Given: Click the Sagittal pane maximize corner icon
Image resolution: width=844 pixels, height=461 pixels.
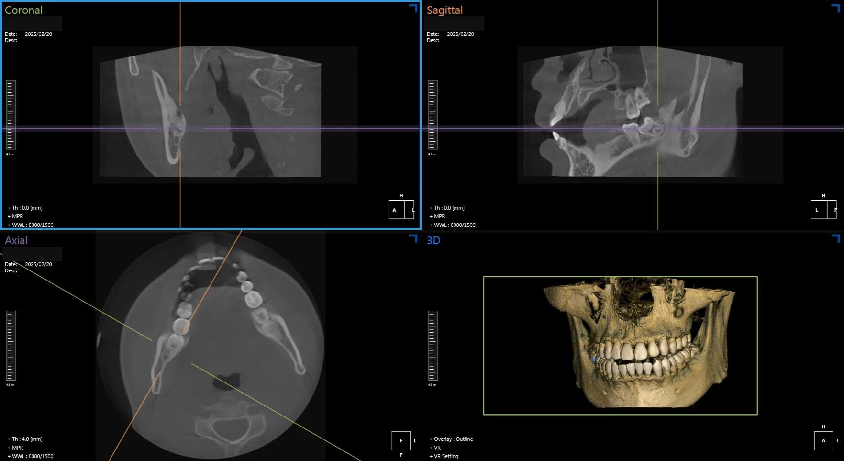Looking at the screenshot, I should (835, 8).
